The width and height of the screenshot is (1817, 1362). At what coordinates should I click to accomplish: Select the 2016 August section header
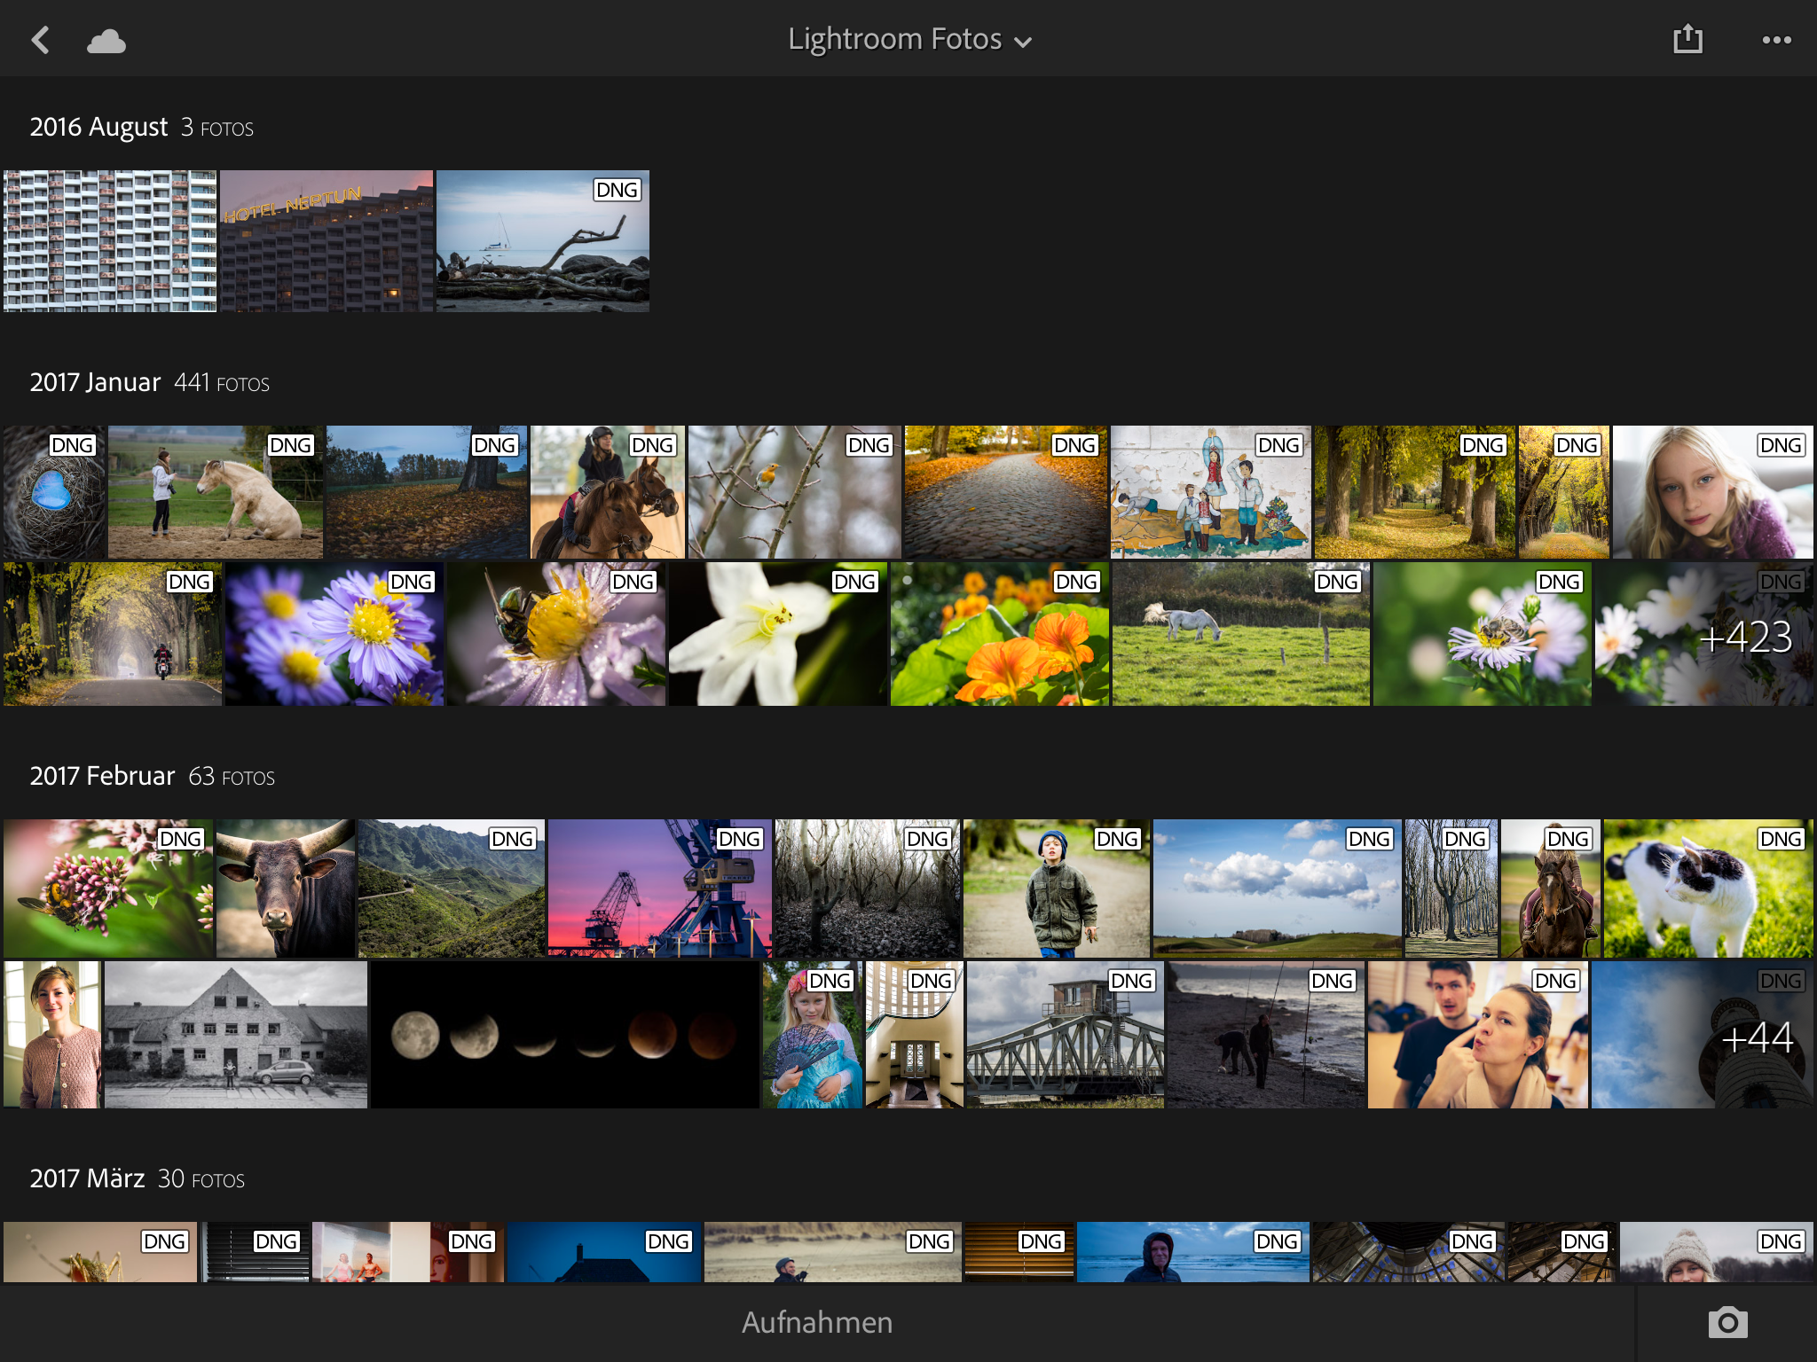pyautogui.click(x=142, y=128)
